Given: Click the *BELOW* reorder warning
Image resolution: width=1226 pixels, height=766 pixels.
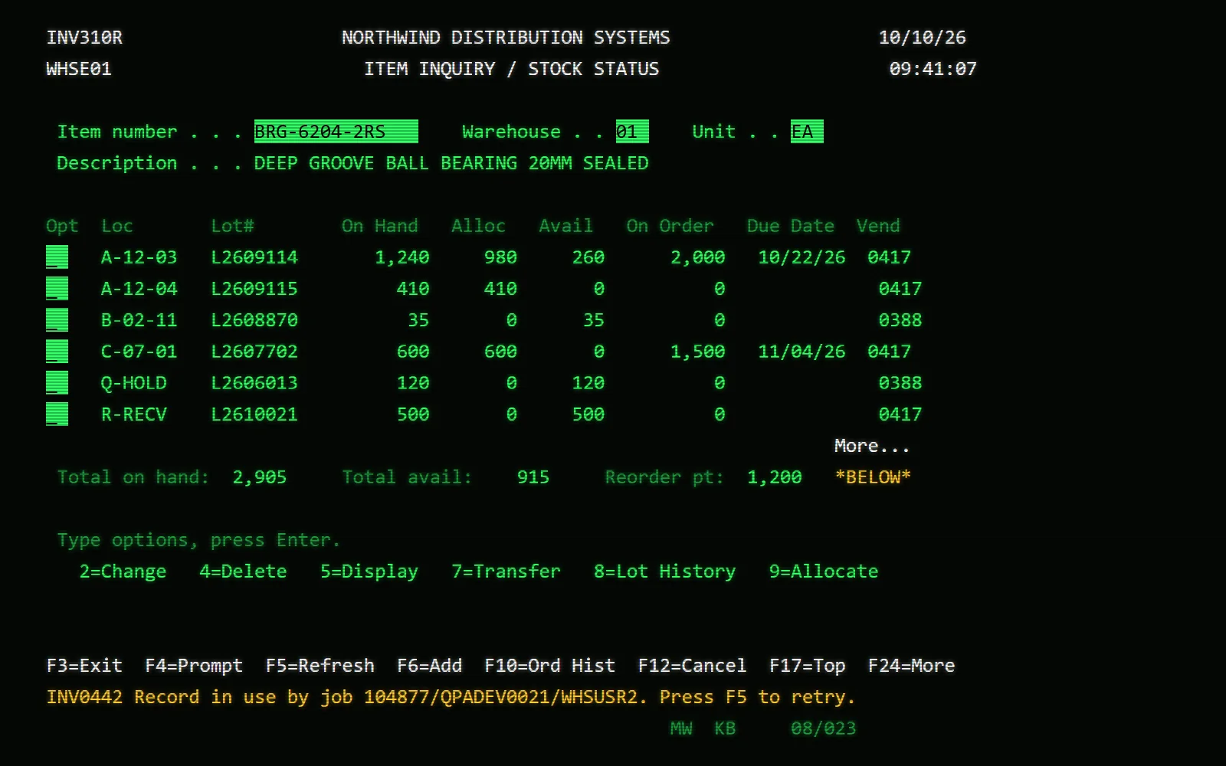Looking at the screenshot, I should pyautogui.click(x=873, y=477).
